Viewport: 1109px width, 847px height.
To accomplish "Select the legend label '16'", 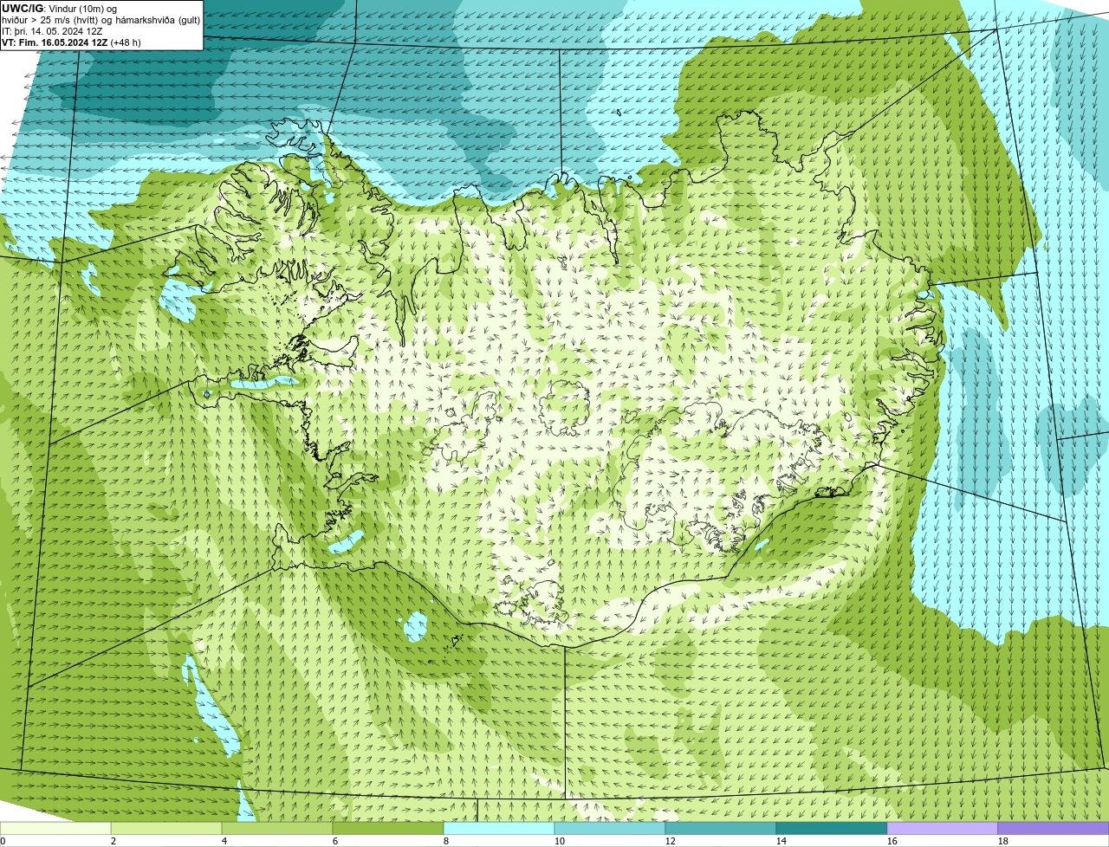I will pyautogui.click(x=892, y=841).
